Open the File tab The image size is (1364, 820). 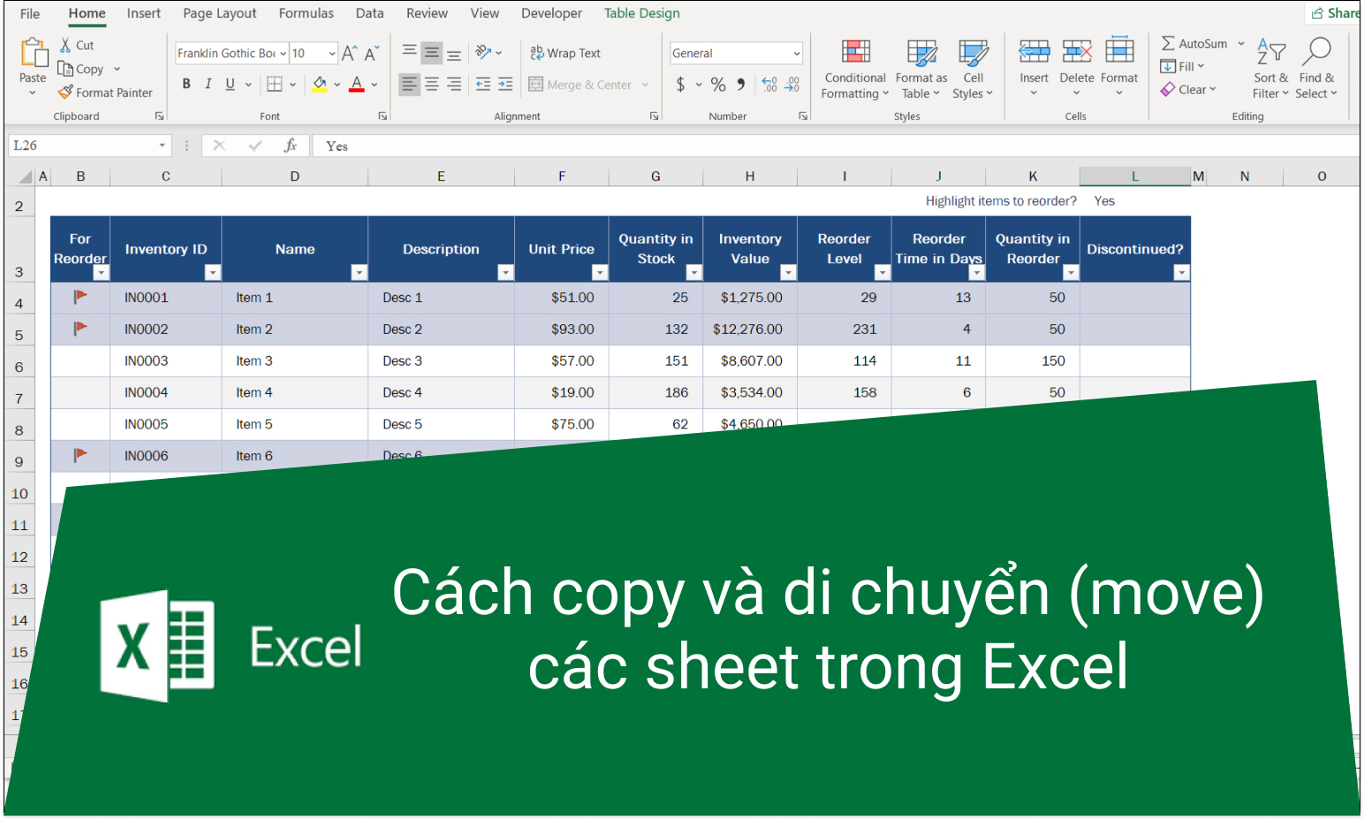click(x=30, y=13)
